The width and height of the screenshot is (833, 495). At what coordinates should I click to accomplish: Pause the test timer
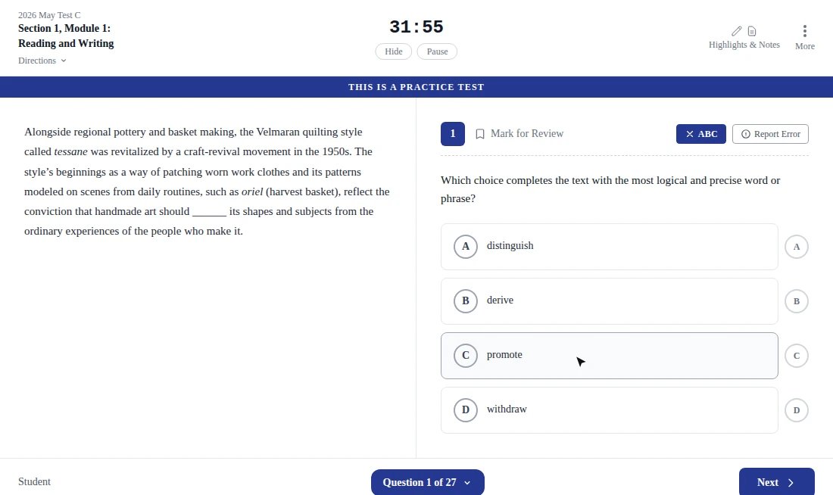[437, 51]
